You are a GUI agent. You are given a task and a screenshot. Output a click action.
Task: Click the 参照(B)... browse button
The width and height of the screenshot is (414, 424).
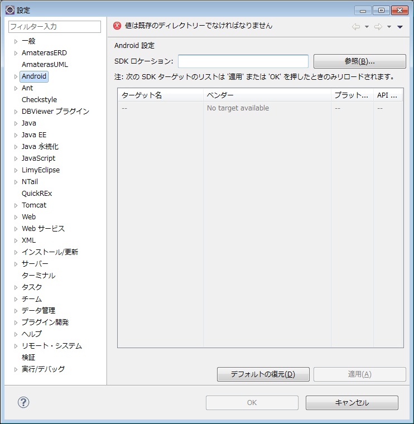360,61
